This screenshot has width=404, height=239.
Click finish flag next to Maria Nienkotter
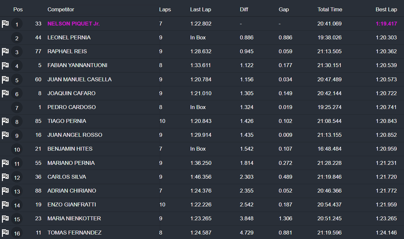click(x=5, y=219)
